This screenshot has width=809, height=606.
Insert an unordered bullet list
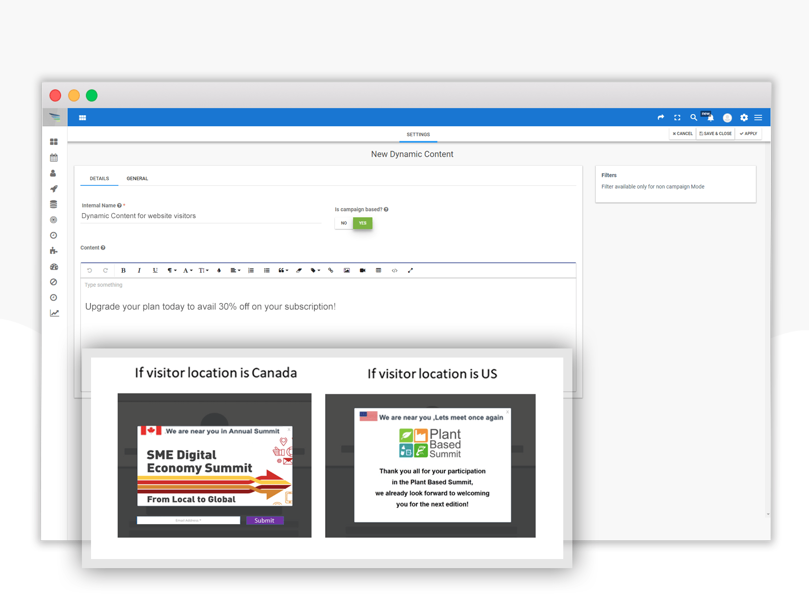pyautogui.click(x=267, y=271)
